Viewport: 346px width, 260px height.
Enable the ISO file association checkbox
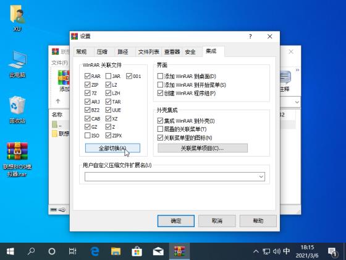click(x=87, y=136)
